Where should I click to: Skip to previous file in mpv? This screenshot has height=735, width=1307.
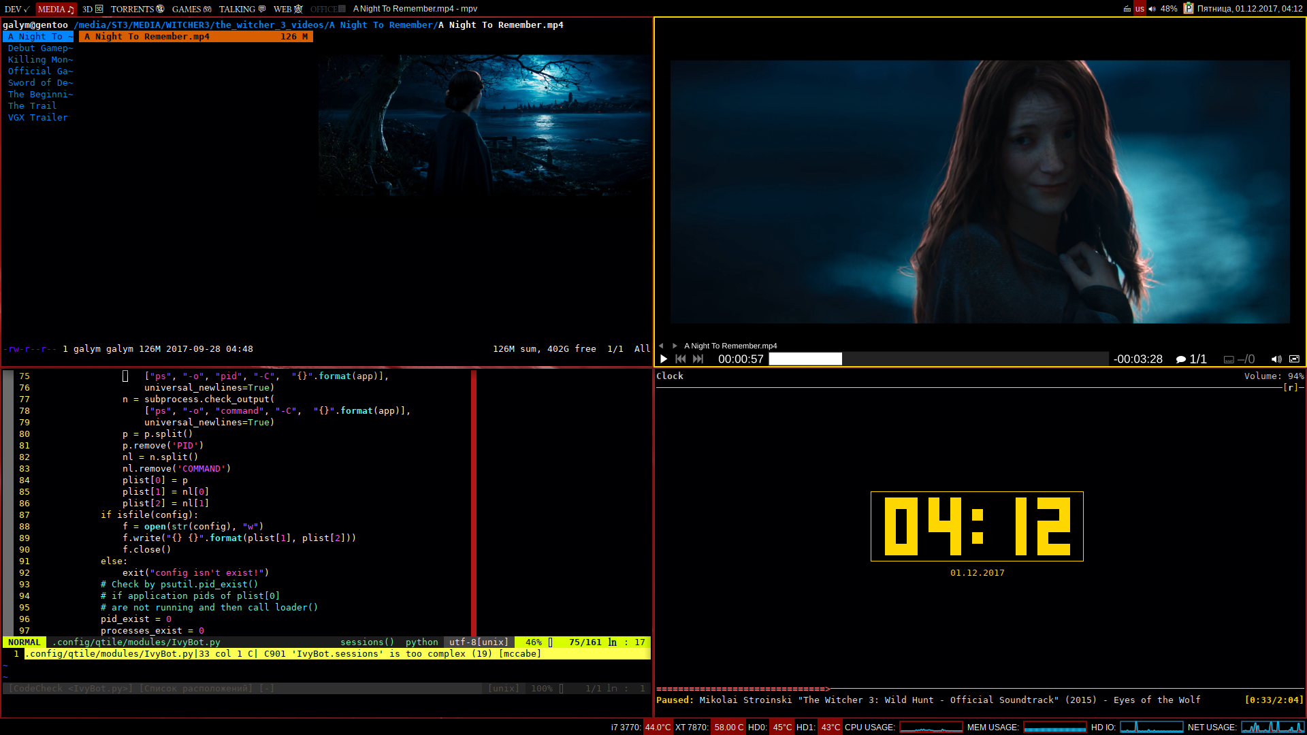[x=680, y=359]
